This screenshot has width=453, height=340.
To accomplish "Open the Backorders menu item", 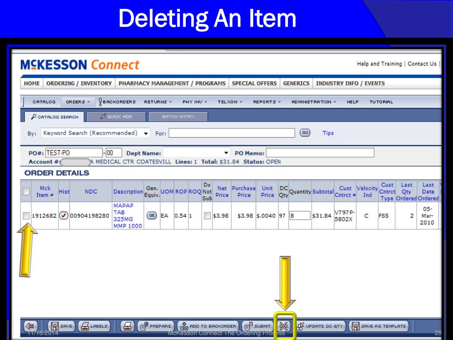I will click(117, 102).
